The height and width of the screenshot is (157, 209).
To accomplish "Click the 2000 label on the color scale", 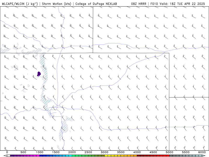I will point(72,152).
